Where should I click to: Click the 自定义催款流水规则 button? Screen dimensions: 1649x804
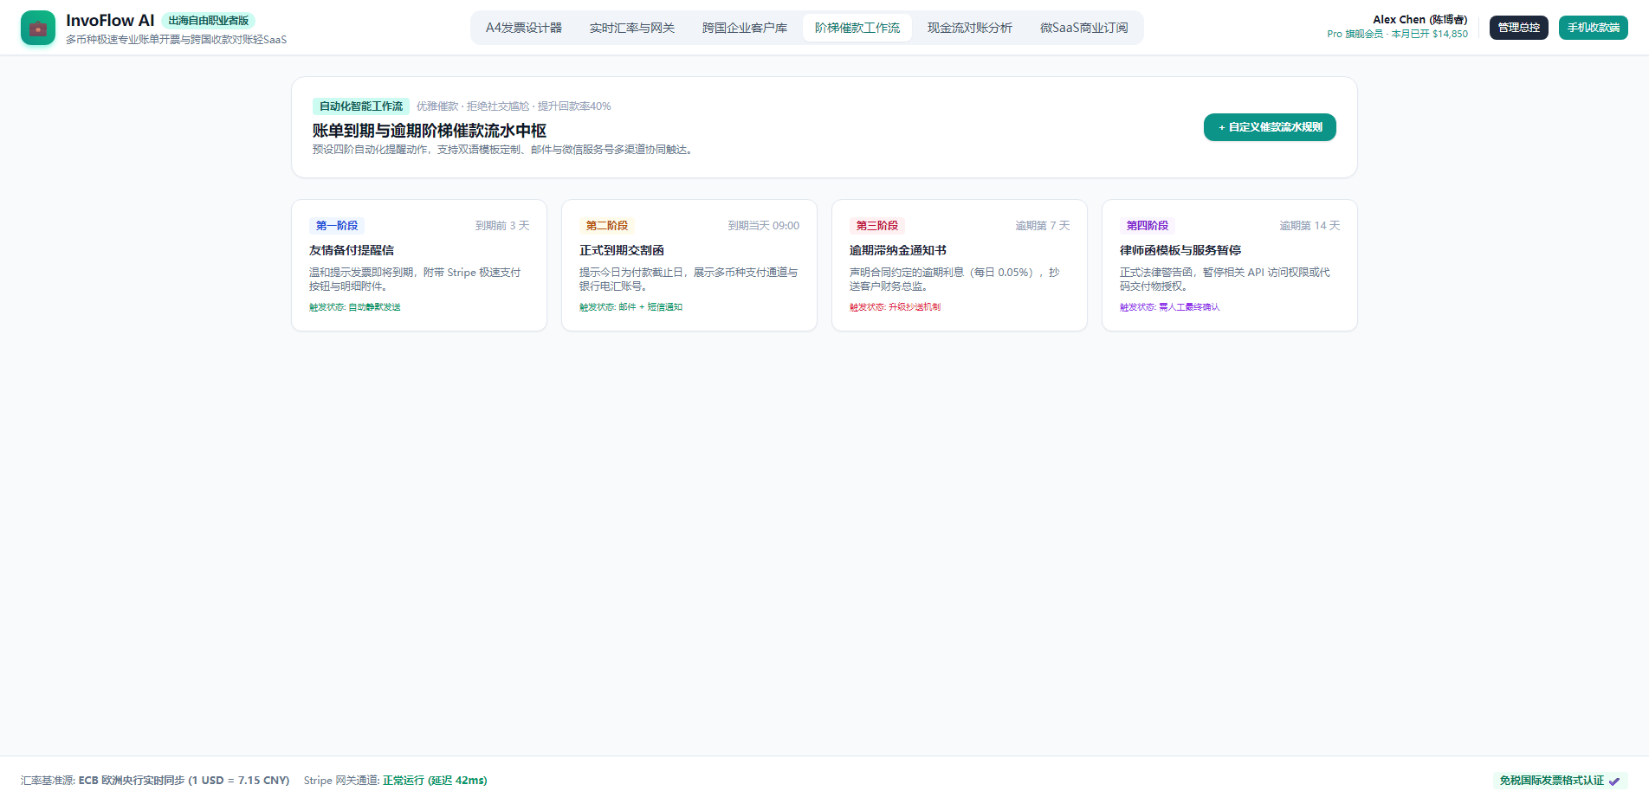tap(1270, 127)
